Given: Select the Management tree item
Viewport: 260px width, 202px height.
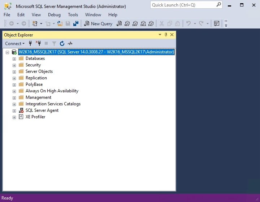Looking at the screenshot, I should pyautogui.click(x=39, y=97).
